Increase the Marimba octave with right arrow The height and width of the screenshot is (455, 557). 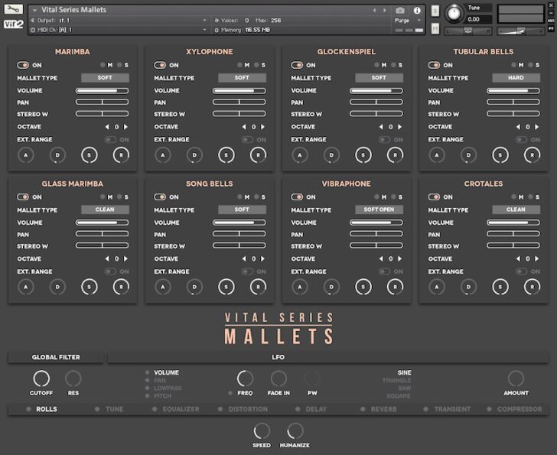coord(125,127)
